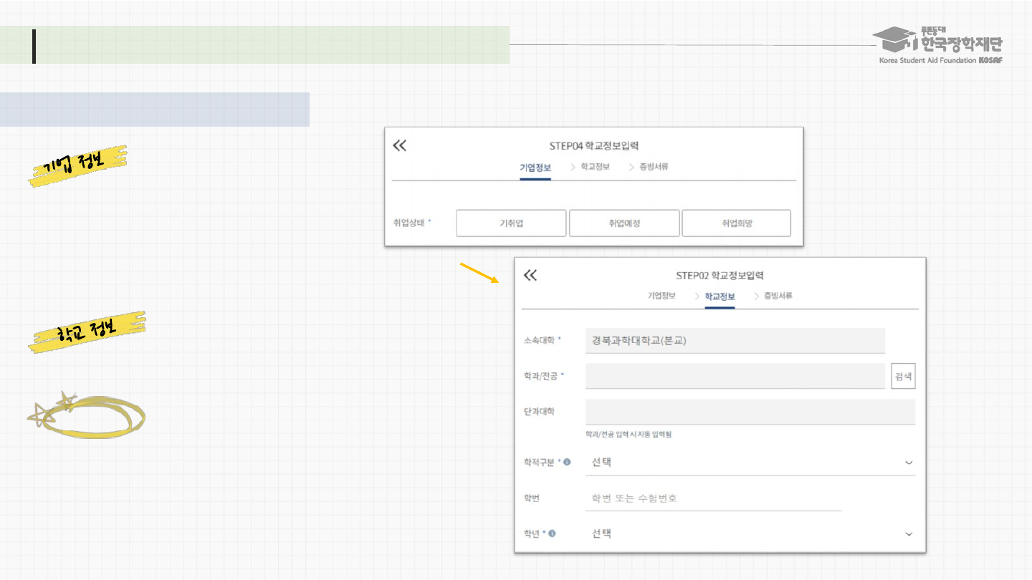Click the back chevrons in the STEP02 panel
1032x580 pixels.
tap(530, 276)
